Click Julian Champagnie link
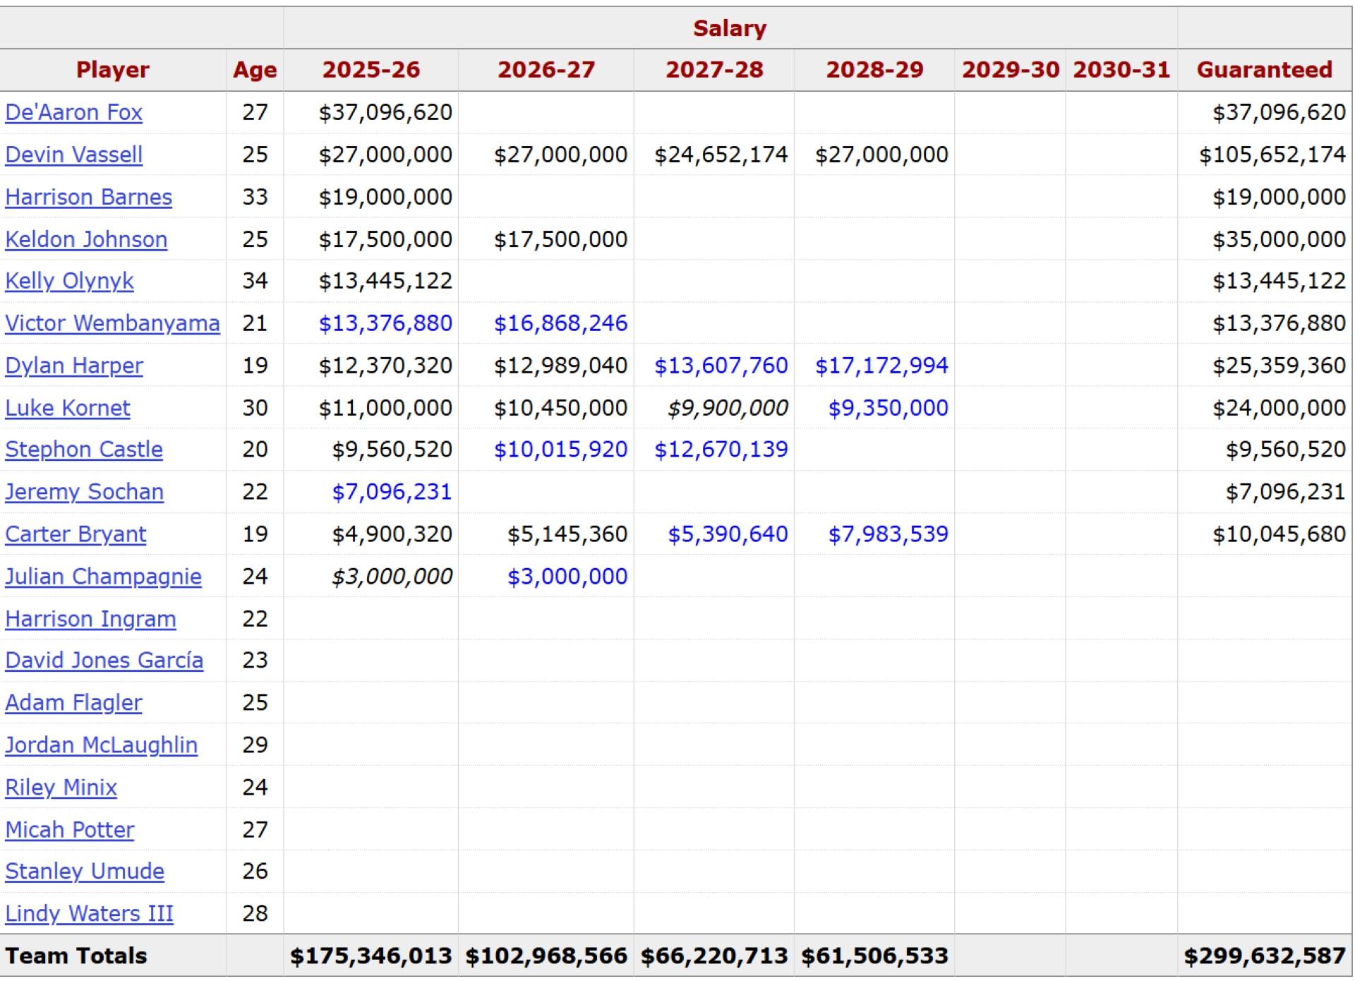 pos(103,577)
